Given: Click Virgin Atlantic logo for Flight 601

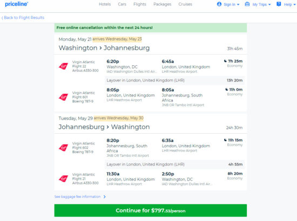Looking at the screenshot, I should coord(63,97).
